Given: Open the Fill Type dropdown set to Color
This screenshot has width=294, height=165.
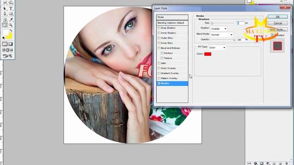Looking at the screenshot, I should [x=217, y=48].
